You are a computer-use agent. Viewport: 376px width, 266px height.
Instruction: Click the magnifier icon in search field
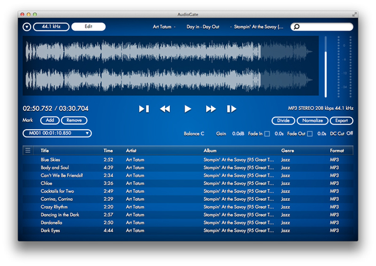[296, 27]
